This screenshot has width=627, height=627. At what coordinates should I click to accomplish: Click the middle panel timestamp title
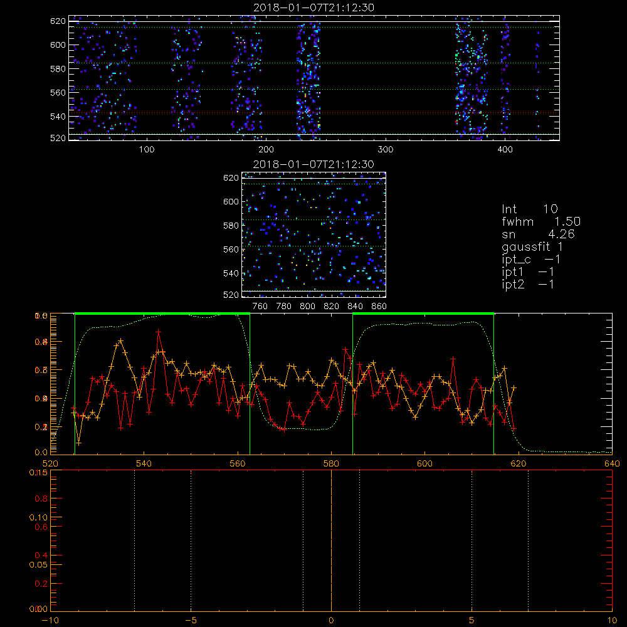click(x=313, y=164)
